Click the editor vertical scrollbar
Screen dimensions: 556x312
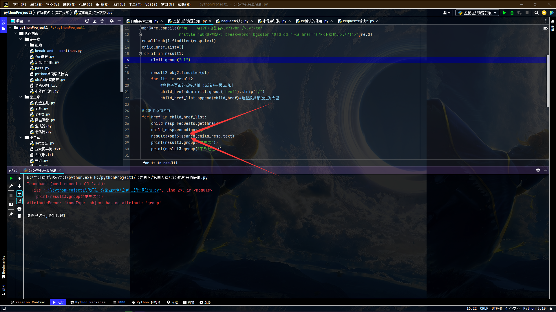548,81
